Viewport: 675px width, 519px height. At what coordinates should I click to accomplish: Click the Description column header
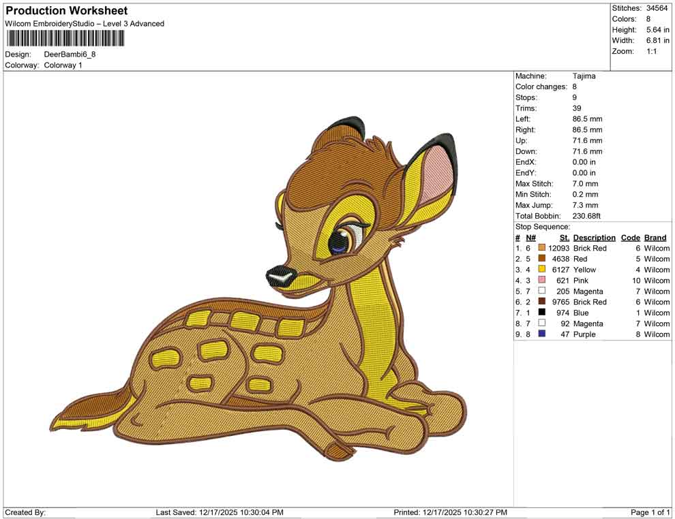[594, 237]
